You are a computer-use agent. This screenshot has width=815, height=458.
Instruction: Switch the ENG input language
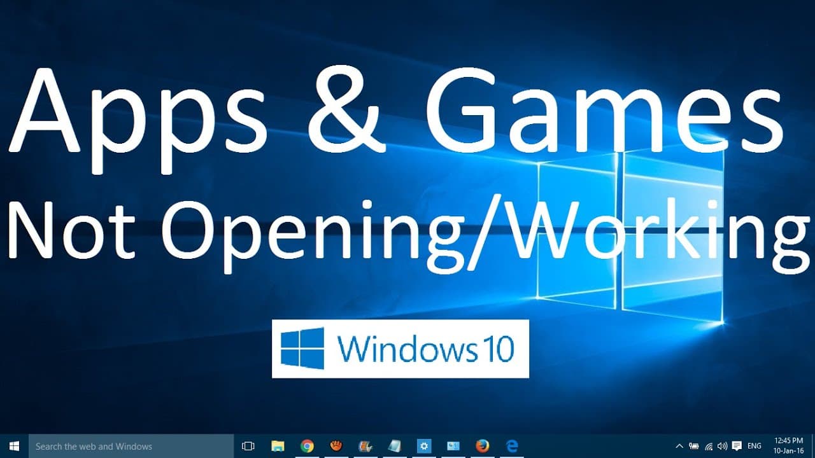pyautogui.click(x=755, y=446)
